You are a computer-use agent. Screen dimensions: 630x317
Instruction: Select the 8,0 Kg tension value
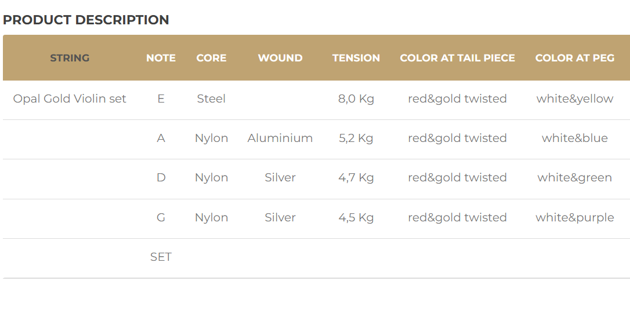coord(356,99)
